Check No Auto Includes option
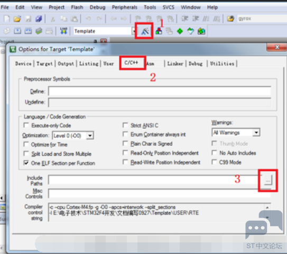Screen dimensions: 287x254 (x=214, y=152)
